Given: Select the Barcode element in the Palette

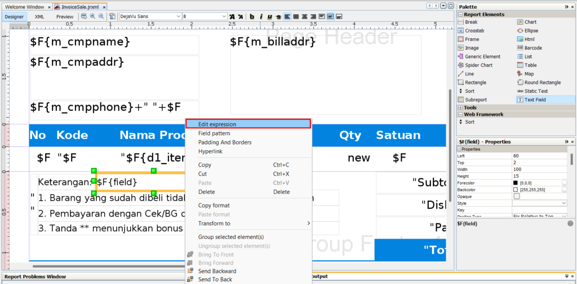Looking at the screenshot, I should [x=532, y=48].
